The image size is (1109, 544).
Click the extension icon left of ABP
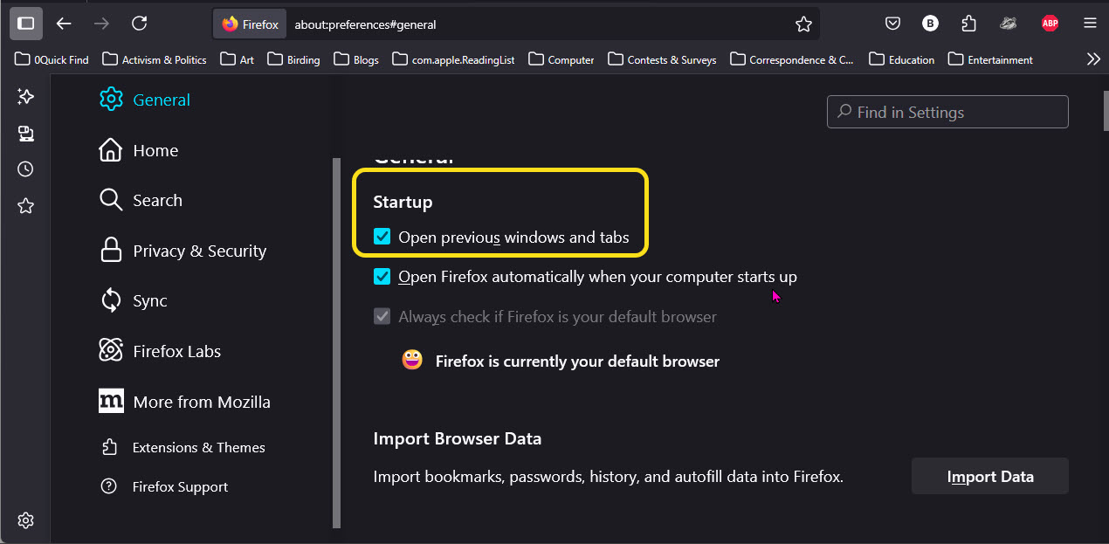pyautogui.click(x=1009, y=24)
